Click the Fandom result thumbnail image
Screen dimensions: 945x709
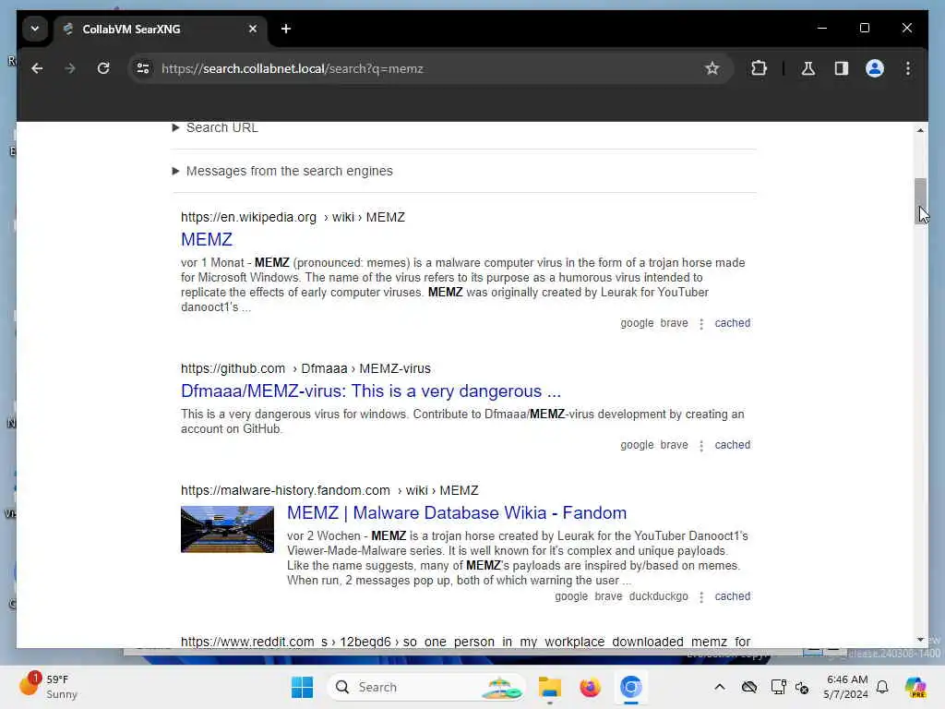(227, 529)
